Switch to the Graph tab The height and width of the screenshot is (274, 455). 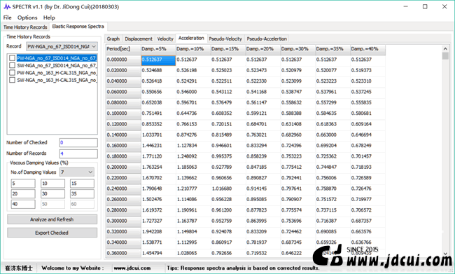(113, 39)
